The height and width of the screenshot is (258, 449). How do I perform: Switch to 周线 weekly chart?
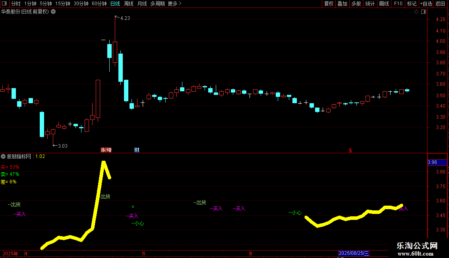tap(129, 4)
